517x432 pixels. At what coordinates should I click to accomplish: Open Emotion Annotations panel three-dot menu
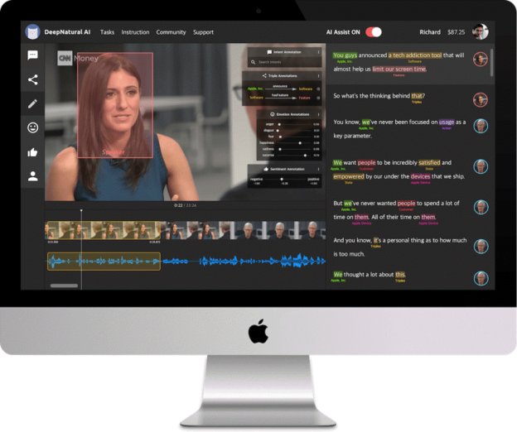(x=318, y=113)
